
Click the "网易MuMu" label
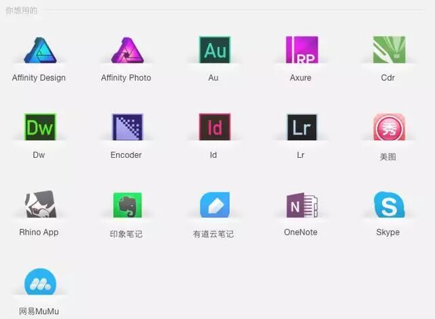coord(39,312)
